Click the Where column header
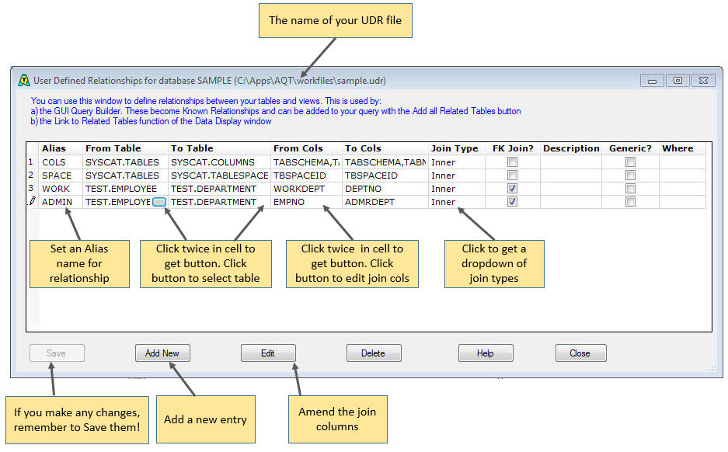Viewport: 728px width, 452px height. 682,148
